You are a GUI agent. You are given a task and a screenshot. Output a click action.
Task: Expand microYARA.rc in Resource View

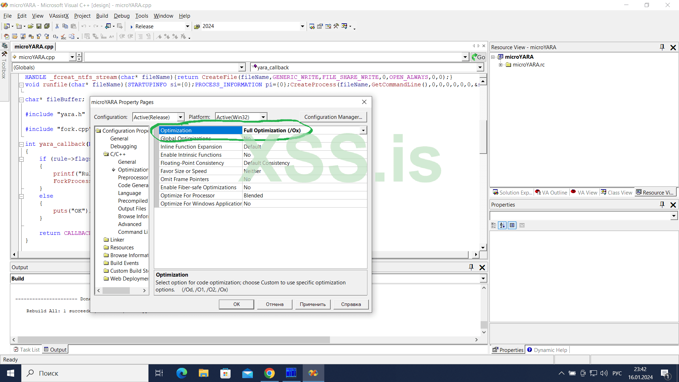pos(500,65)
